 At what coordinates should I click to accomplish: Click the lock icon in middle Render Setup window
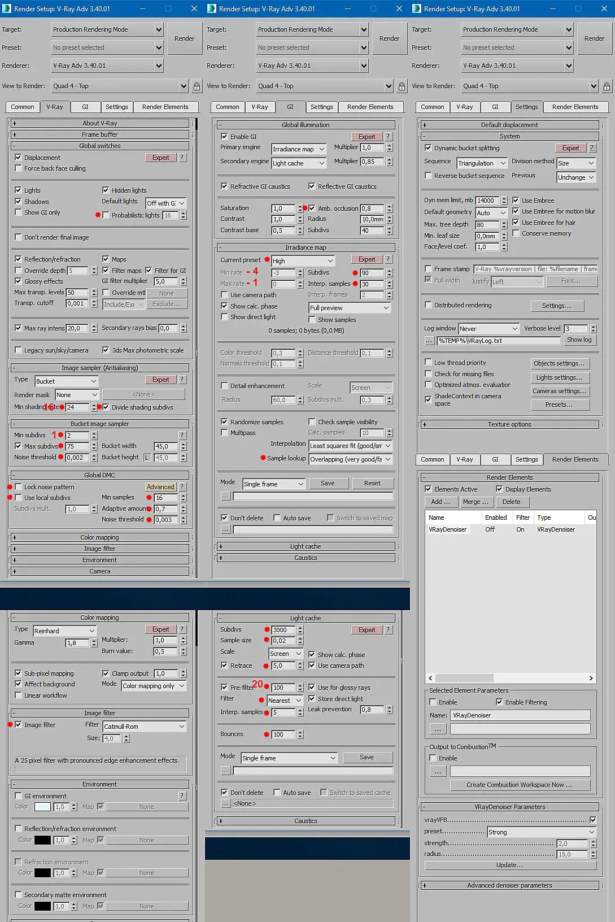pyautogui.click(x=402, y=86)
